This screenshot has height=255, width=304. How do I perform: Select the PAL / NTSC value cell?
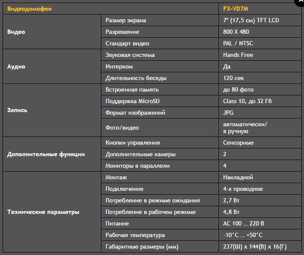(x=260, y=43)
